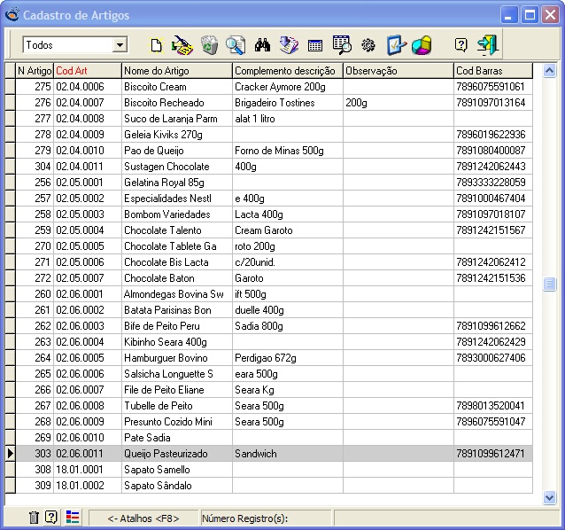Sort by Nome do Artigo column header
The image size is (565, 530).
[x=177, y=71]
